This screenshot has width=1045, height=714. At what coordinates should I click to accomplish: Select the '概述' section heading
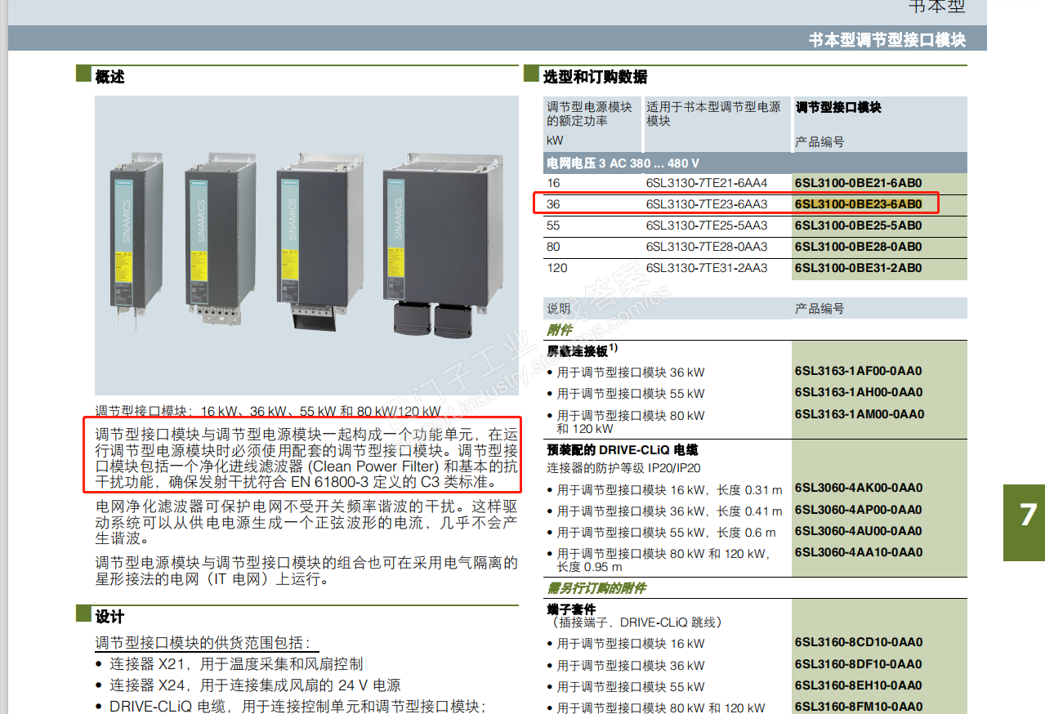click(110, 77)
